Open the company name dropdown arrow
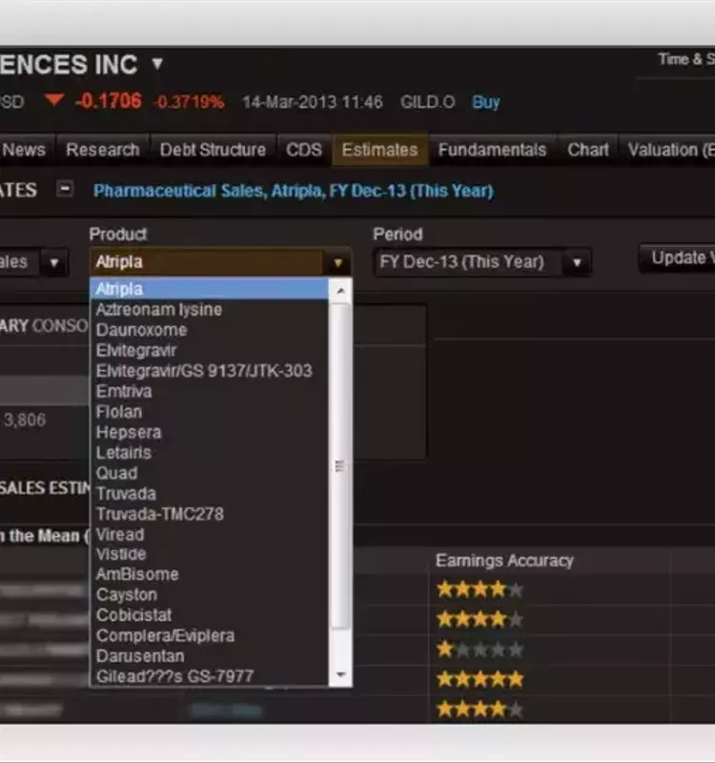 (x=156, y=64)
